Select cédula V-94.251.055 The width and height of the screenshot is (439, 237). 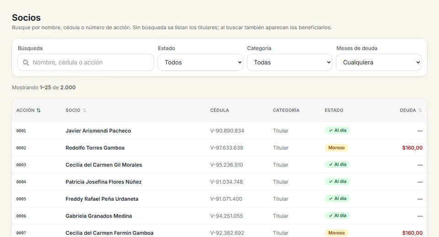[226, 216]
